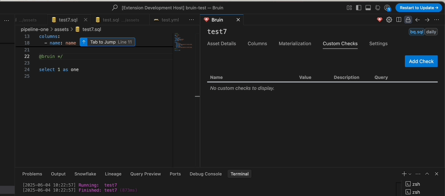Open the Debug Console panel tab
This screenshot has height=196, width=445.
tap(206, 174)
